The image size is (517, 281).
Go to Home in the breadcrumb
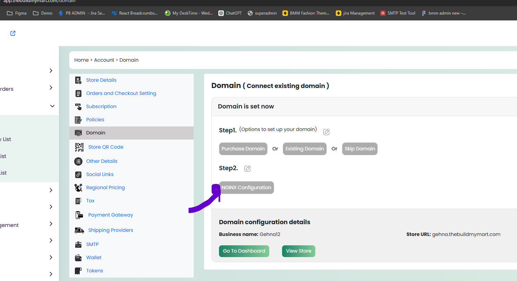click(x=81, y=60)
